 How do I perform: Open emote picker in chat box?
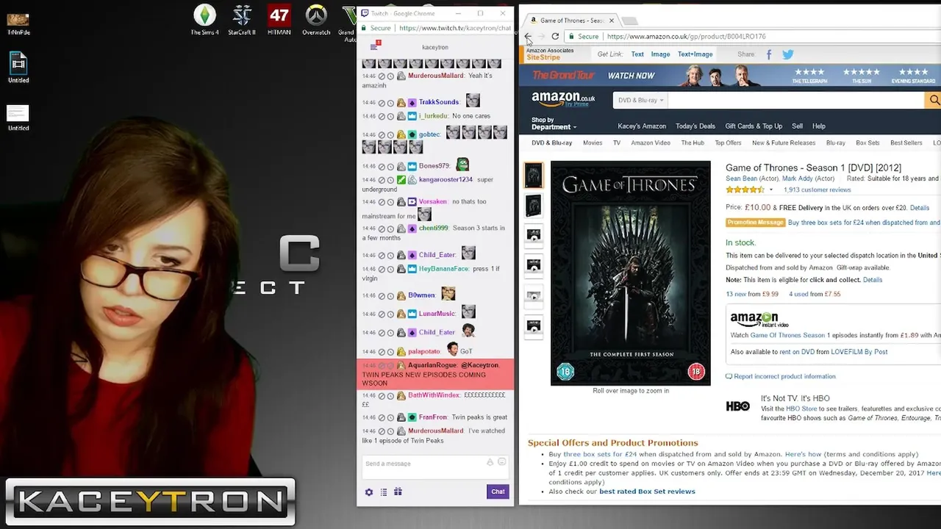coord(501,462)
